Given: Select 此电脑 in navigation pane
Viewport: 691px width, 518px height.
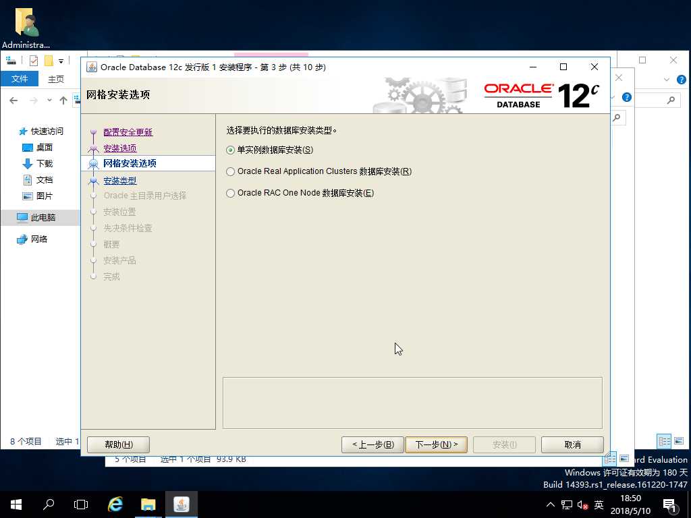Looking at the screenshot, I should pyautogui.click(x=36, y=218).
